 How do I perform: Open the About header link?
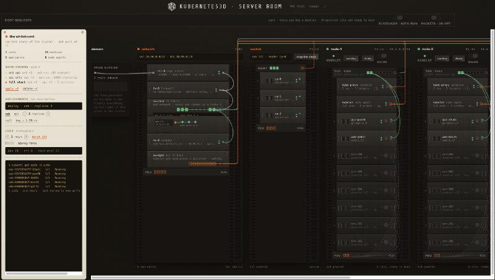(314, 7)
